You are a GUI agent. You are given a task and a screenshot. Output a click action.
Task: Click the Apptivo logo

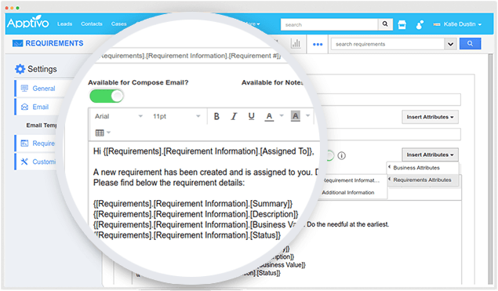[x=28, y=23]
